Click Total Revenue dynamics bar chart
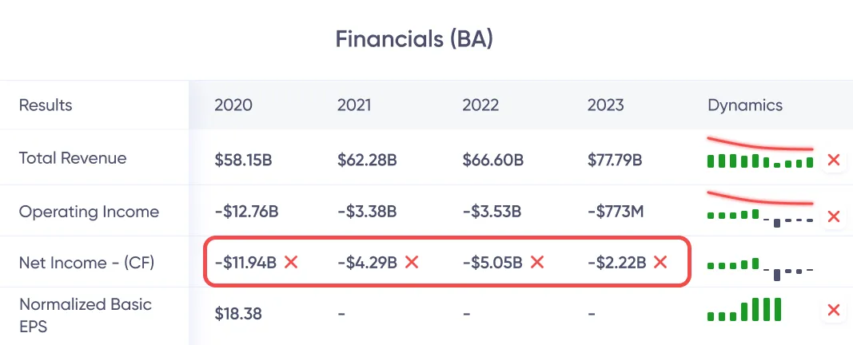This screenshot has width=853, height=345. [759, 160]
